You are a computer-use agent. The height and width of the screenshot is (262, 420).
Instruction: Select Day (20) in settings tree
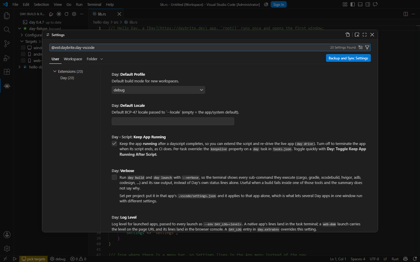67,78
